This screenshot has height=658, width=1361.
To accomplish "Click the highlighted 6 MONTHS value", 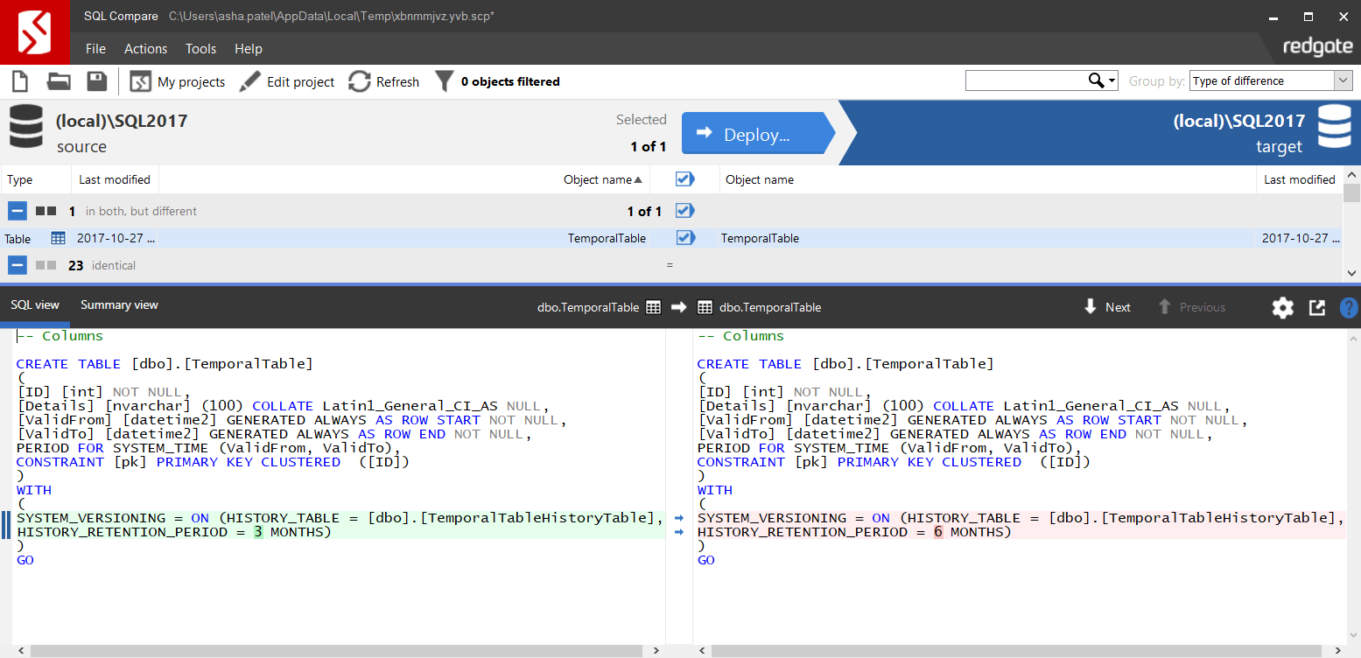I will coord(938,532).
